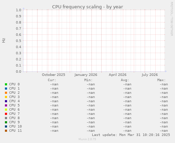This screenshot has height=143, width=175.
Task: Click the 'Cur:' column header
Action: 52,80
